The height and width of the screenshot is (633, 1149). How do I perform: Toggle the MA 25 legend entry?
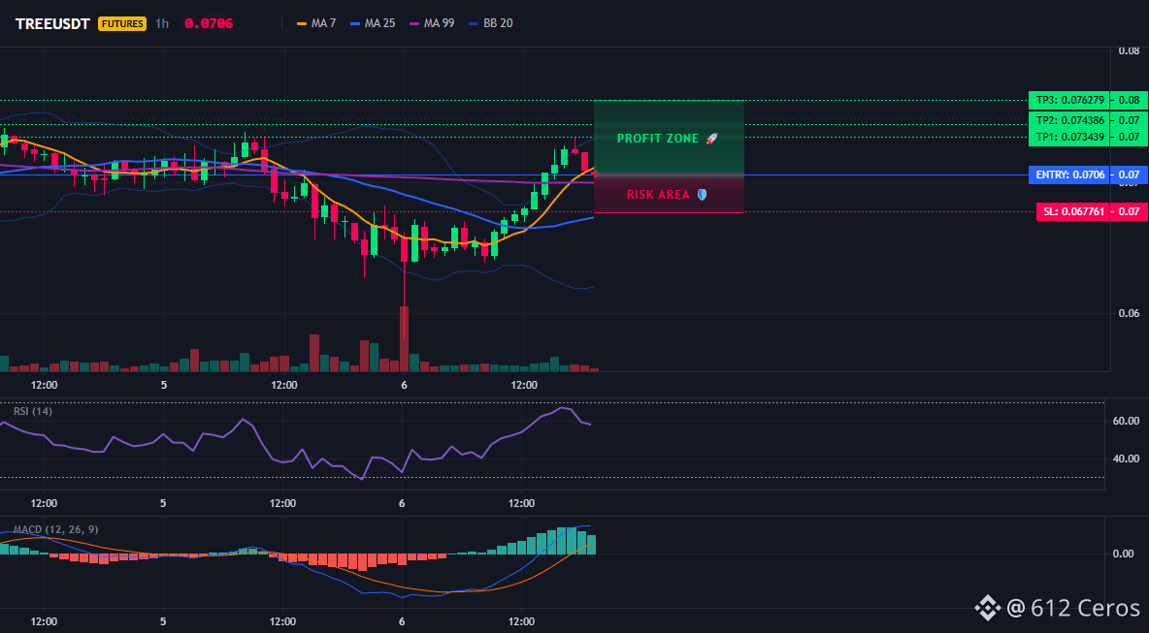pyautogui.click(x=373, y=23)
